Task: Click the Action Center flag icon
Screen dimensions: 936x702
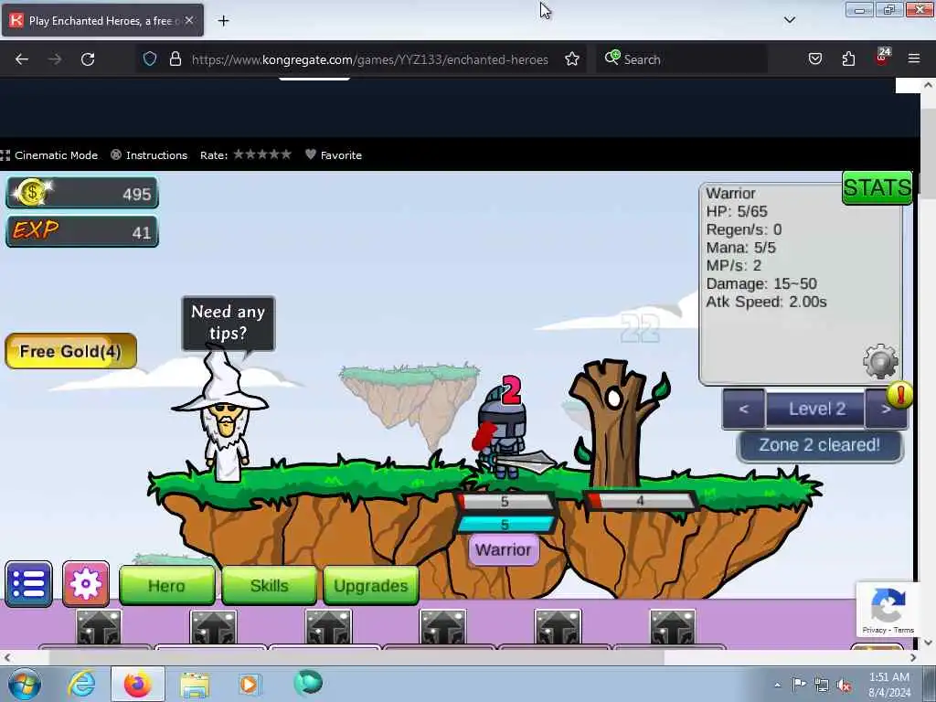Action: 799,685
